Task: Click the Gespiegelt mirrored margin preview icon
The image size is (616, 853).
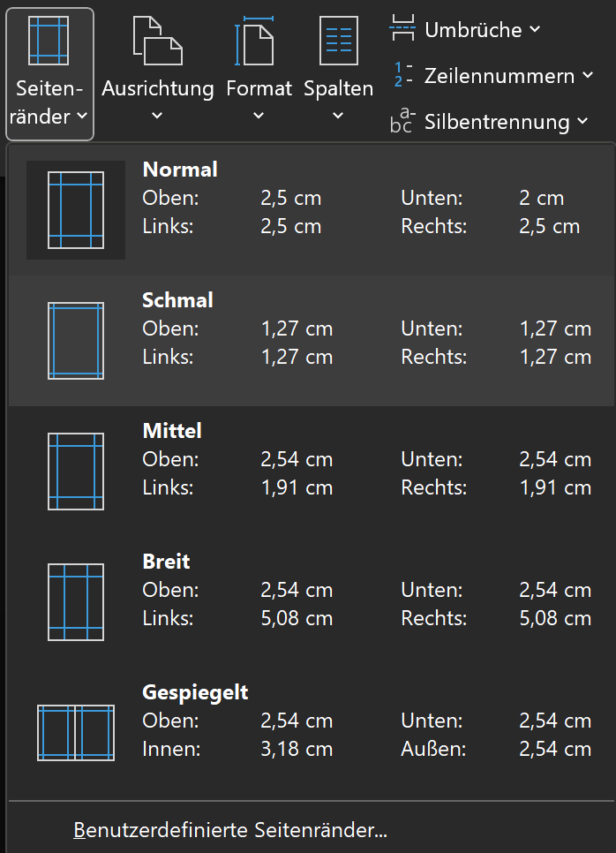Action: pos(76,733)
